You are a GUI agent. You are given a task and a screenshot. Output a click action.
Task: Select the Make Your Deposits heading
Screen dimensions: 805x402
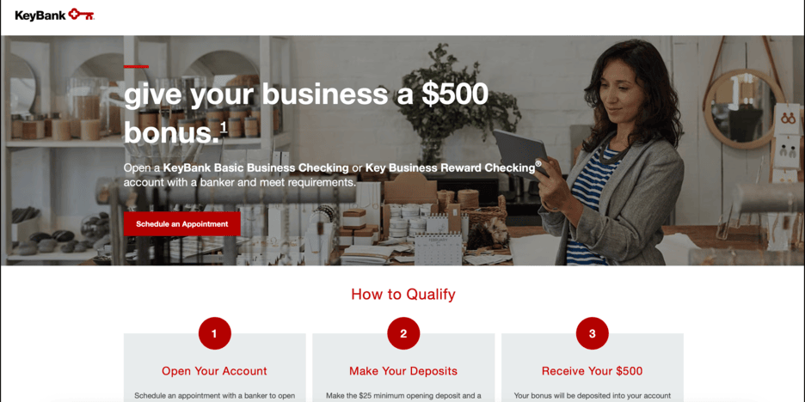[403, 371]
